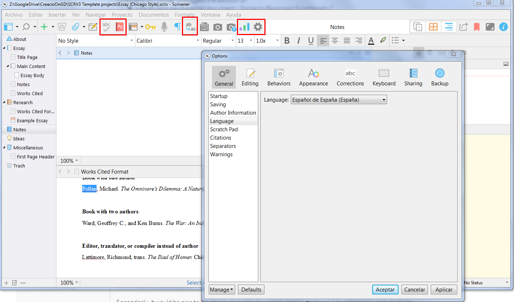This screenshot has height=302, width=514.
Task: Open the colored bars project targets icon
Action: coord(245,27)
